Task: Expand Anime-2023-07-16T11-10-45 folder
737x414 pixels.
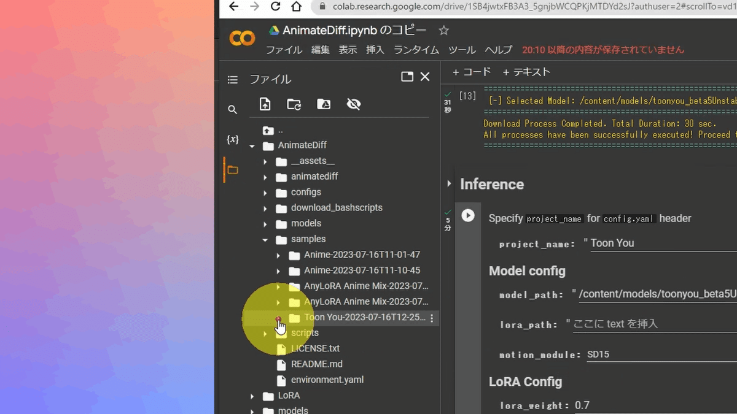Action: click(278, 270)
